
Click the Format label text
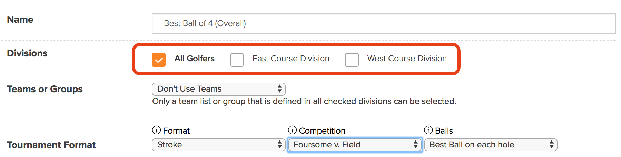(x=176, y=131)
